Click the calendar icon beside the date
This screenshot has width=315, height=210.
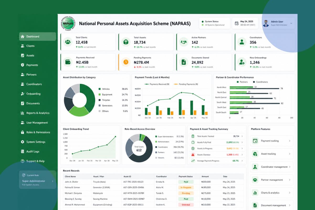pos(237,23)
